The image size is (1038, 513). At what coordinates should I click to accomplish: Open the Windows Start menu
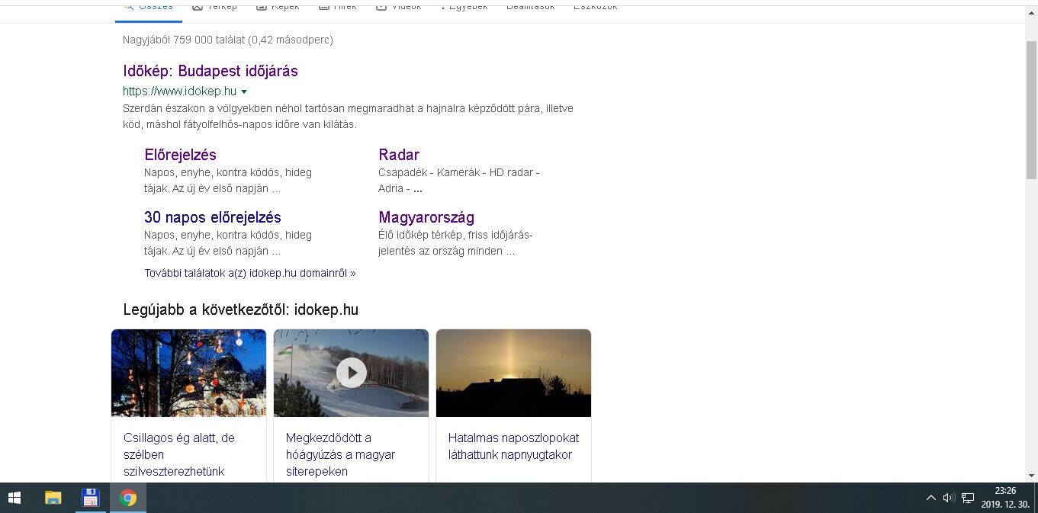coord(14,498)
